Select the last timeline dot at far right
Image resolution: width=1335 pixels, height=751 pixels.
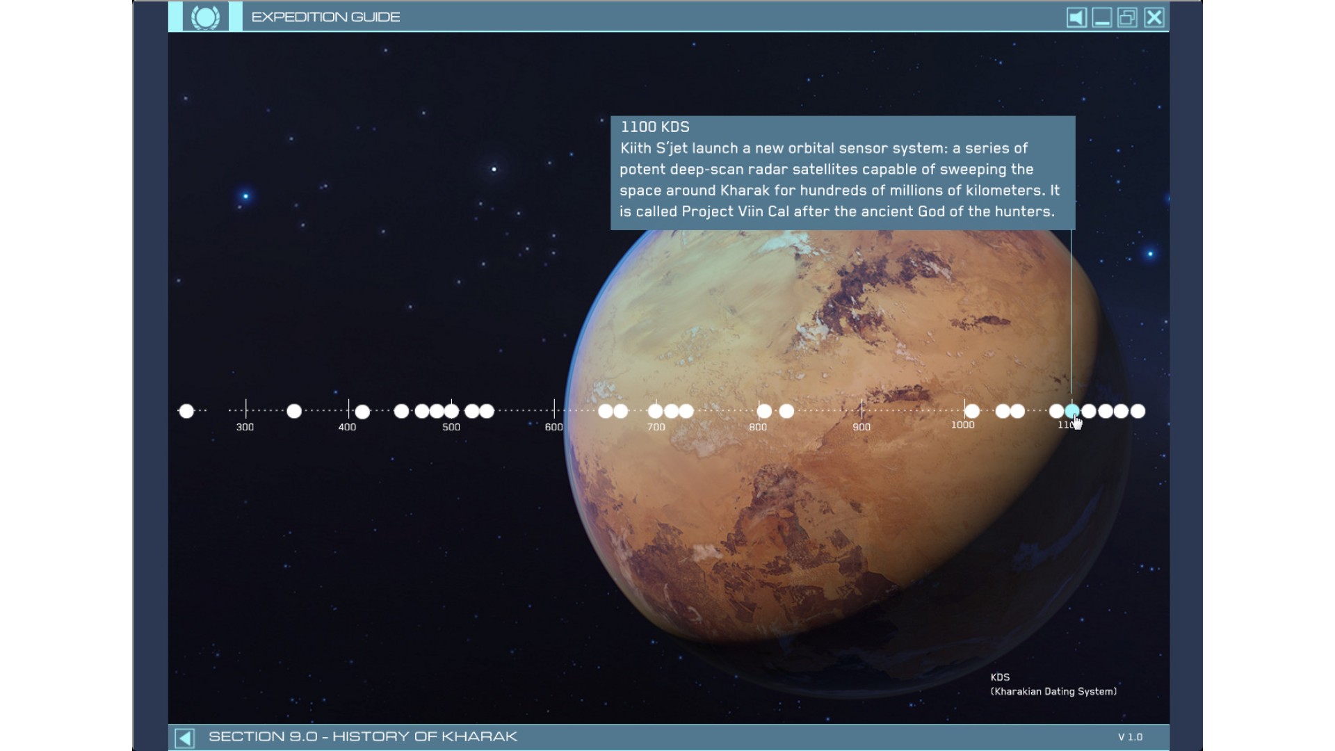click(1138, 411)
